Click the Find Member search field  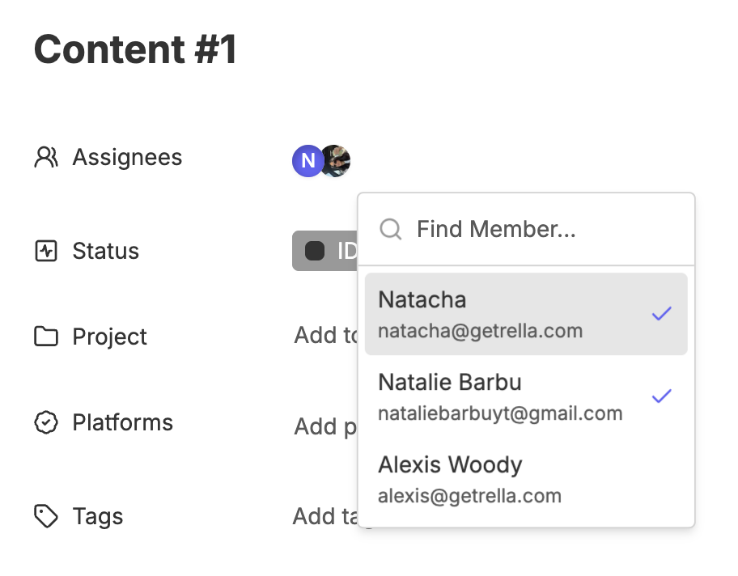tap(526, 229)
